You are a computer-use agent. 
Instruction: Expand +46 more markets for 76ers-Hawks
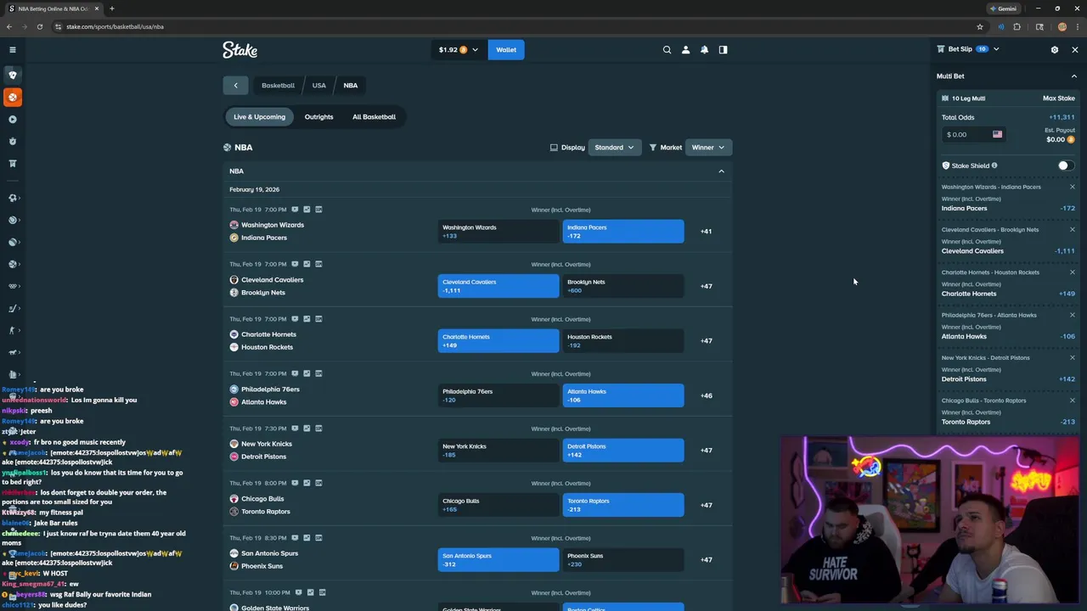tap(706, 395)
